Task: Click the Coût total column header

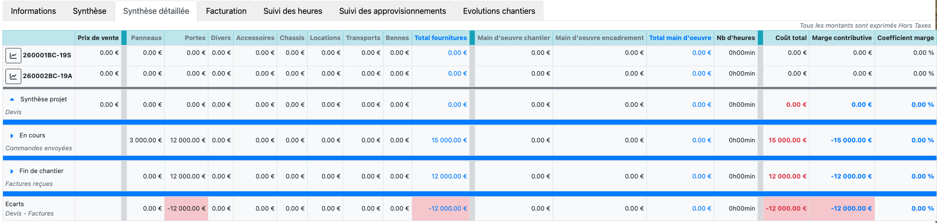Action: point(791,38)
